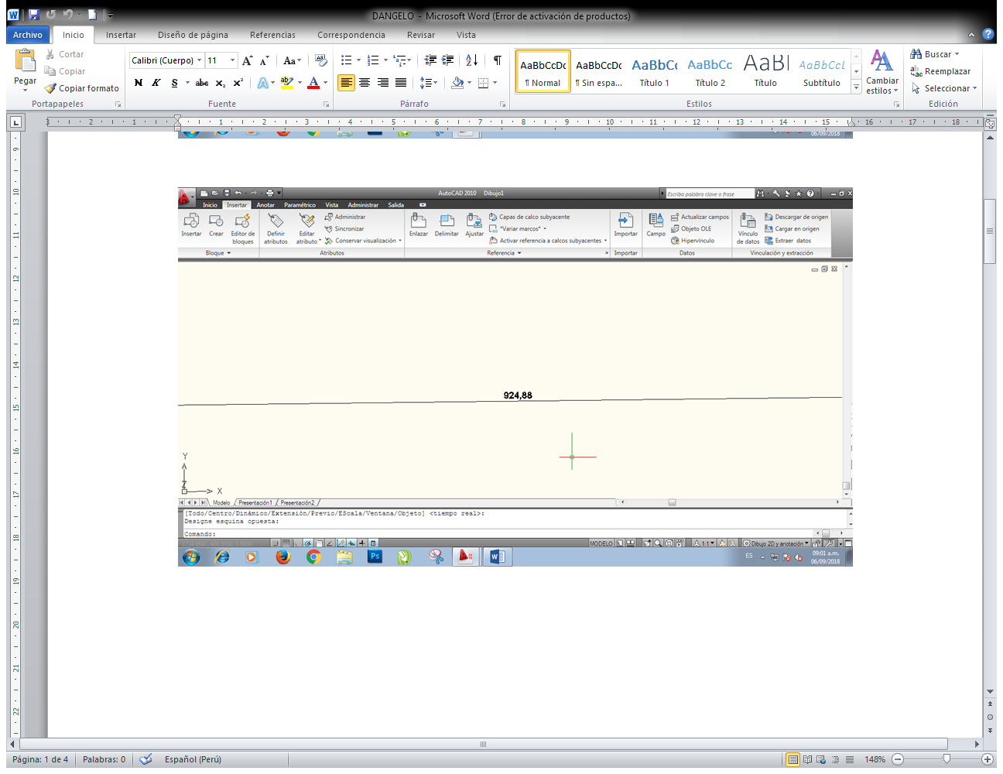The height and width of the screenshot is (774, 1003).
Task: Sort text with the A-Z sort icon
Action: click(x=472, y=60)
